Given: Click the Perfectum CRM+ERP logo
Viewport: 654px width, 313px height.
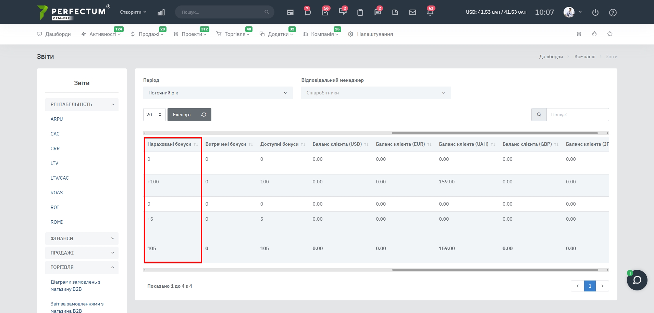Looking at the screenshot, I should 73,12.
